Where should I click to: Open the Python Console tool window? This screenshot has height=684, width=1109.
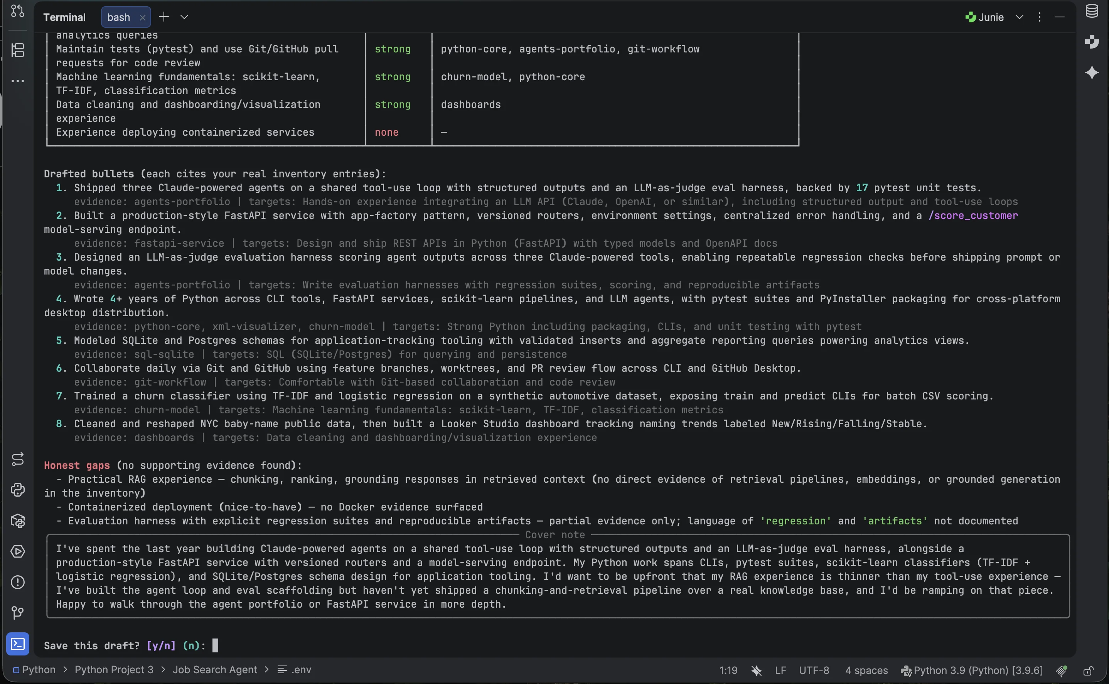[x=18, y=490]
